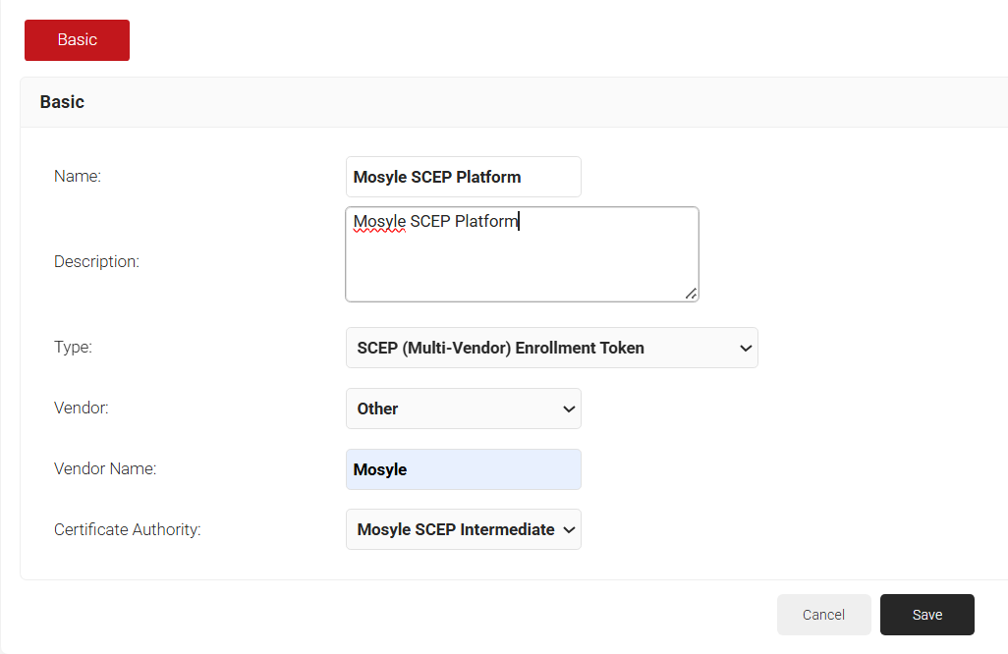
Task: Open the Type dropdown
Action: pyautogui.click(x=551, y=348)
